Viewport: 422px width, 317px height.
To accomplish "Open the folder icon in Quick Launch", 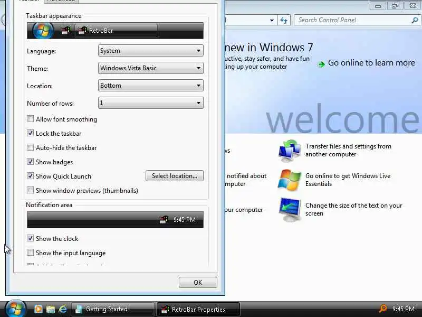I will pyautogui.click(x=50, y=309).
